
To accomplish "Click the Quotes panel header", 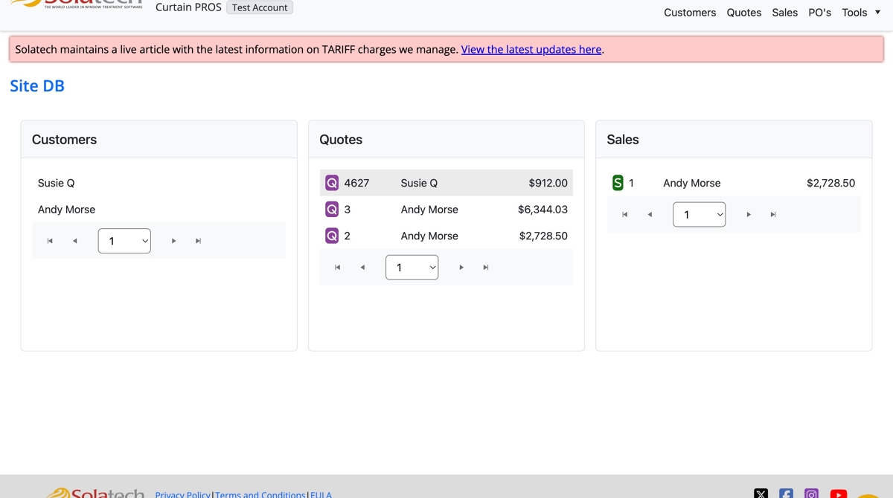I will (x=446, y=140).
